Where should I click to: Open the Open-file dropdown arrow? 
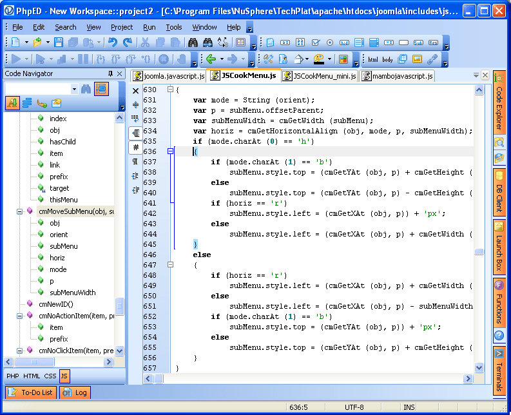tap(48, 43)
